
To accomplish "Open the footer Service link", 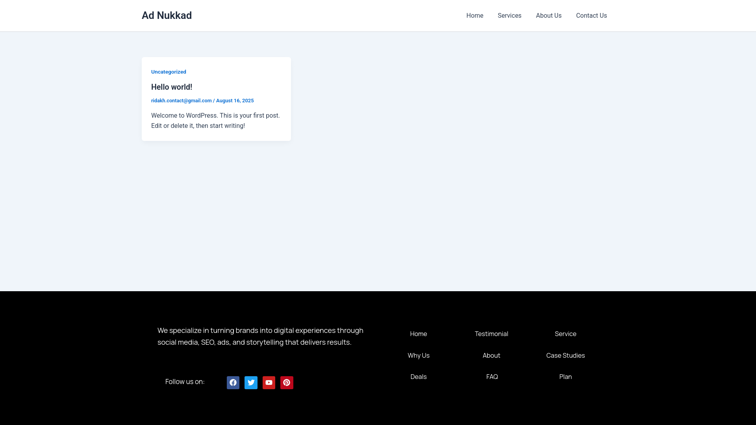I will click(565, 334).
